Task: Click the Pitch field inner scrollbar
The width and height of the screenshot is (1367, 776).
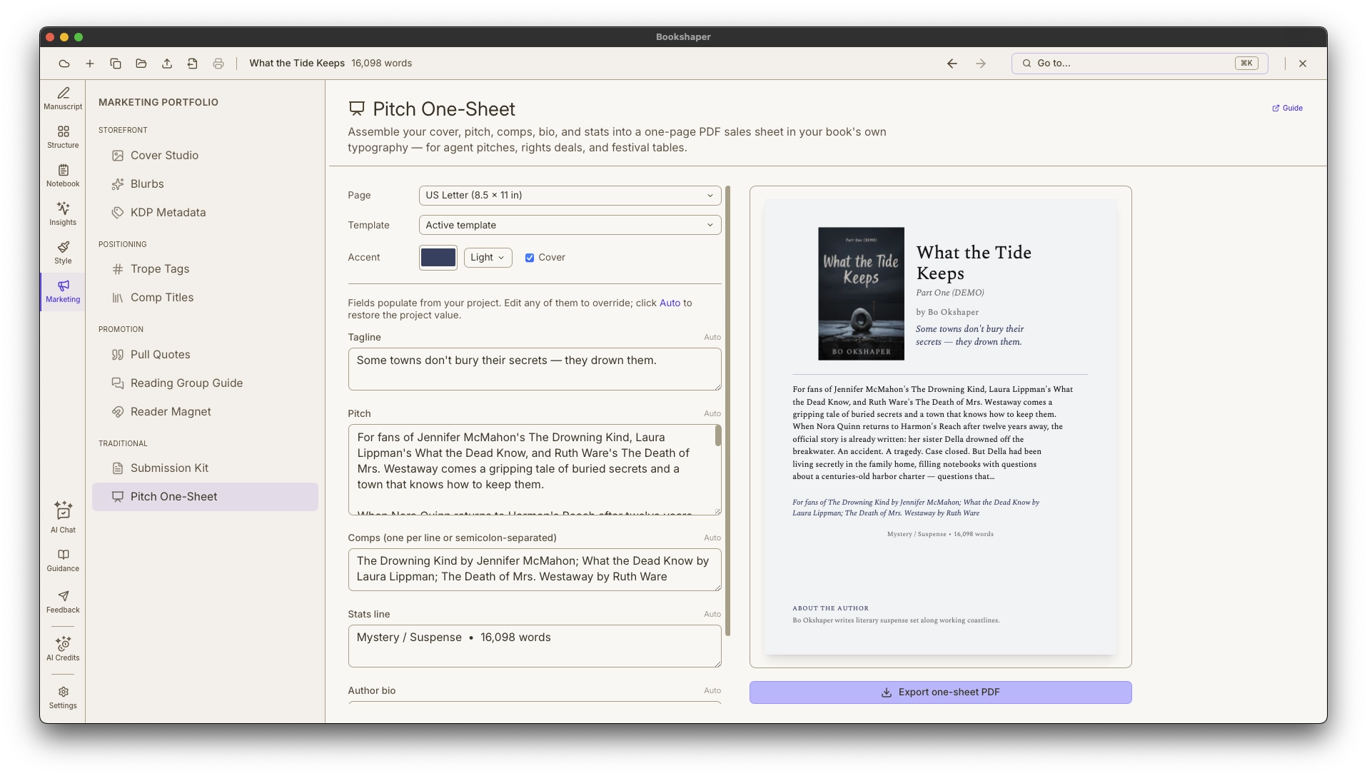Action: click(717, 435)
